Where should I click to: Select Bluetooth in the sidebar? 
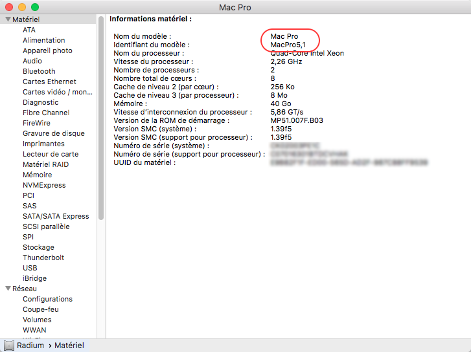point(39,71)
